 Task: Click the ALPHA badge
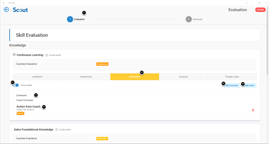point(260,10)
